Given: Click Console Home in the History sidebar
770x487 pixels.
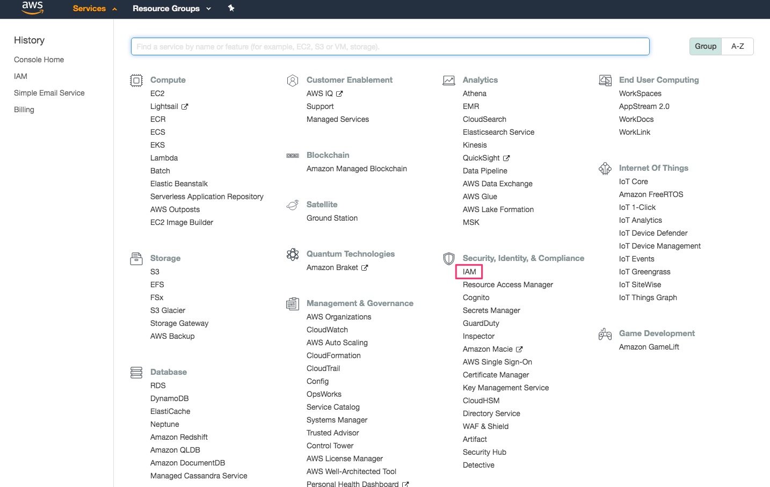Looking at the screenshot, I should [x=39, y=60].
